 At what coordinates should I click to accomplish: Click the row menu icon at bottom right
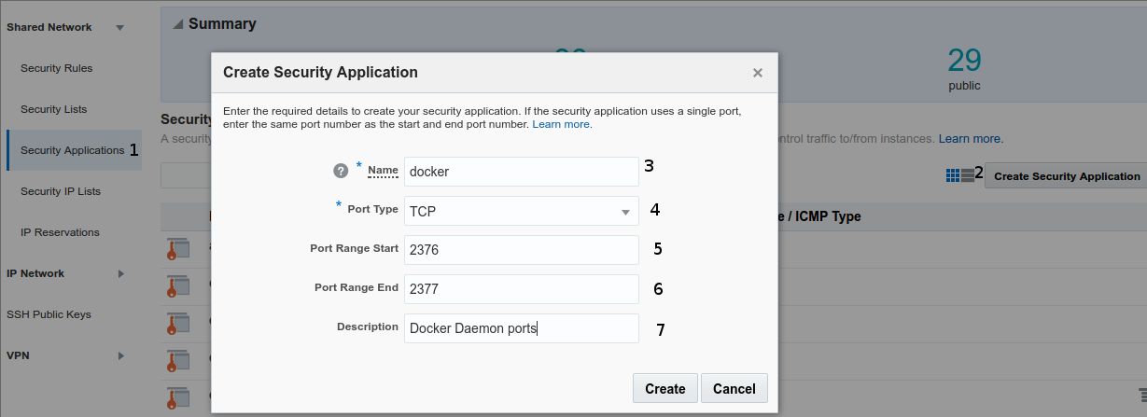(1142, 395)
